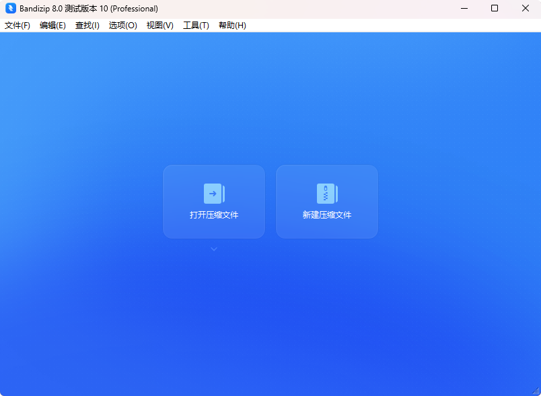
Task: Open the 文件(F) menu
Action: pos(17,26)
